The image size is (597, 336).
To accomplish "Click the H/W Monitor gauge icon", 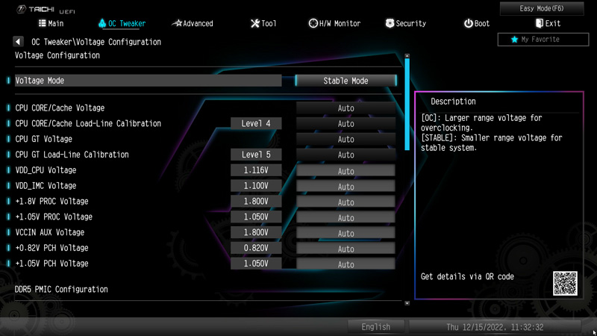I will pos(313,23).
